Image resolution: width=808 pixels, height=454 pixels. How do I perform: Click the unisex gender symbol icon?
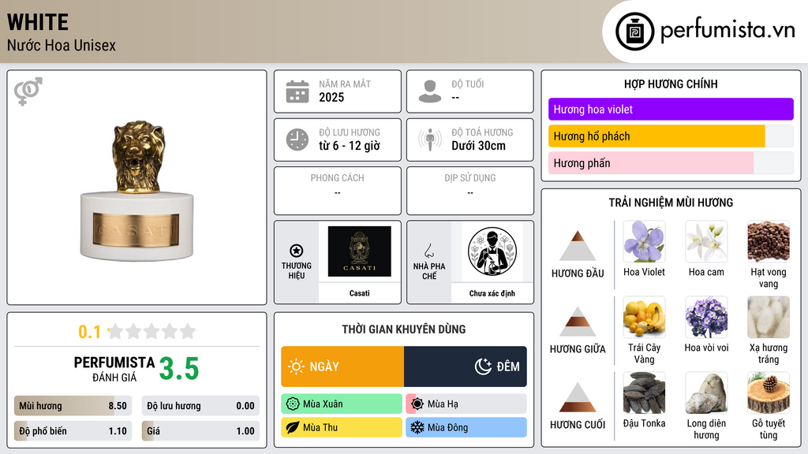click(x=28, y=91)
